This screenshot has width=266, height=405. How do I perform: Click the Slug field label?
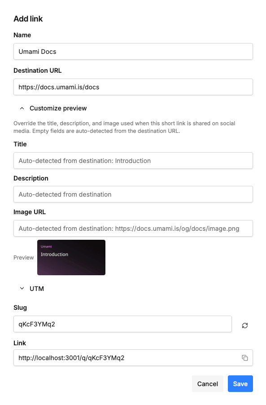coord(20,308)
